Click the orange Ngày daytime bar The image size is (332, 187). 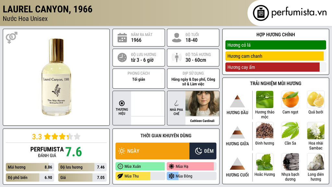point(152,151)
